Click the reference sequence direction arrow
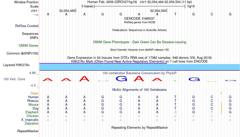Viewport: 240px width, 137px height. click(36, 15)
